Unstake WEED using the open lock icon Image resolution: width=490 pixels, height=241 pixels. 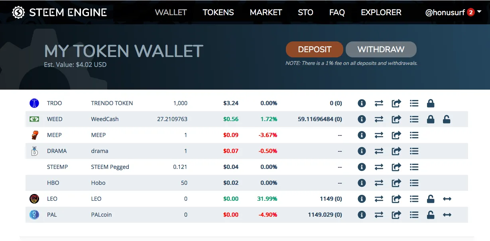[x=447, y=119]
